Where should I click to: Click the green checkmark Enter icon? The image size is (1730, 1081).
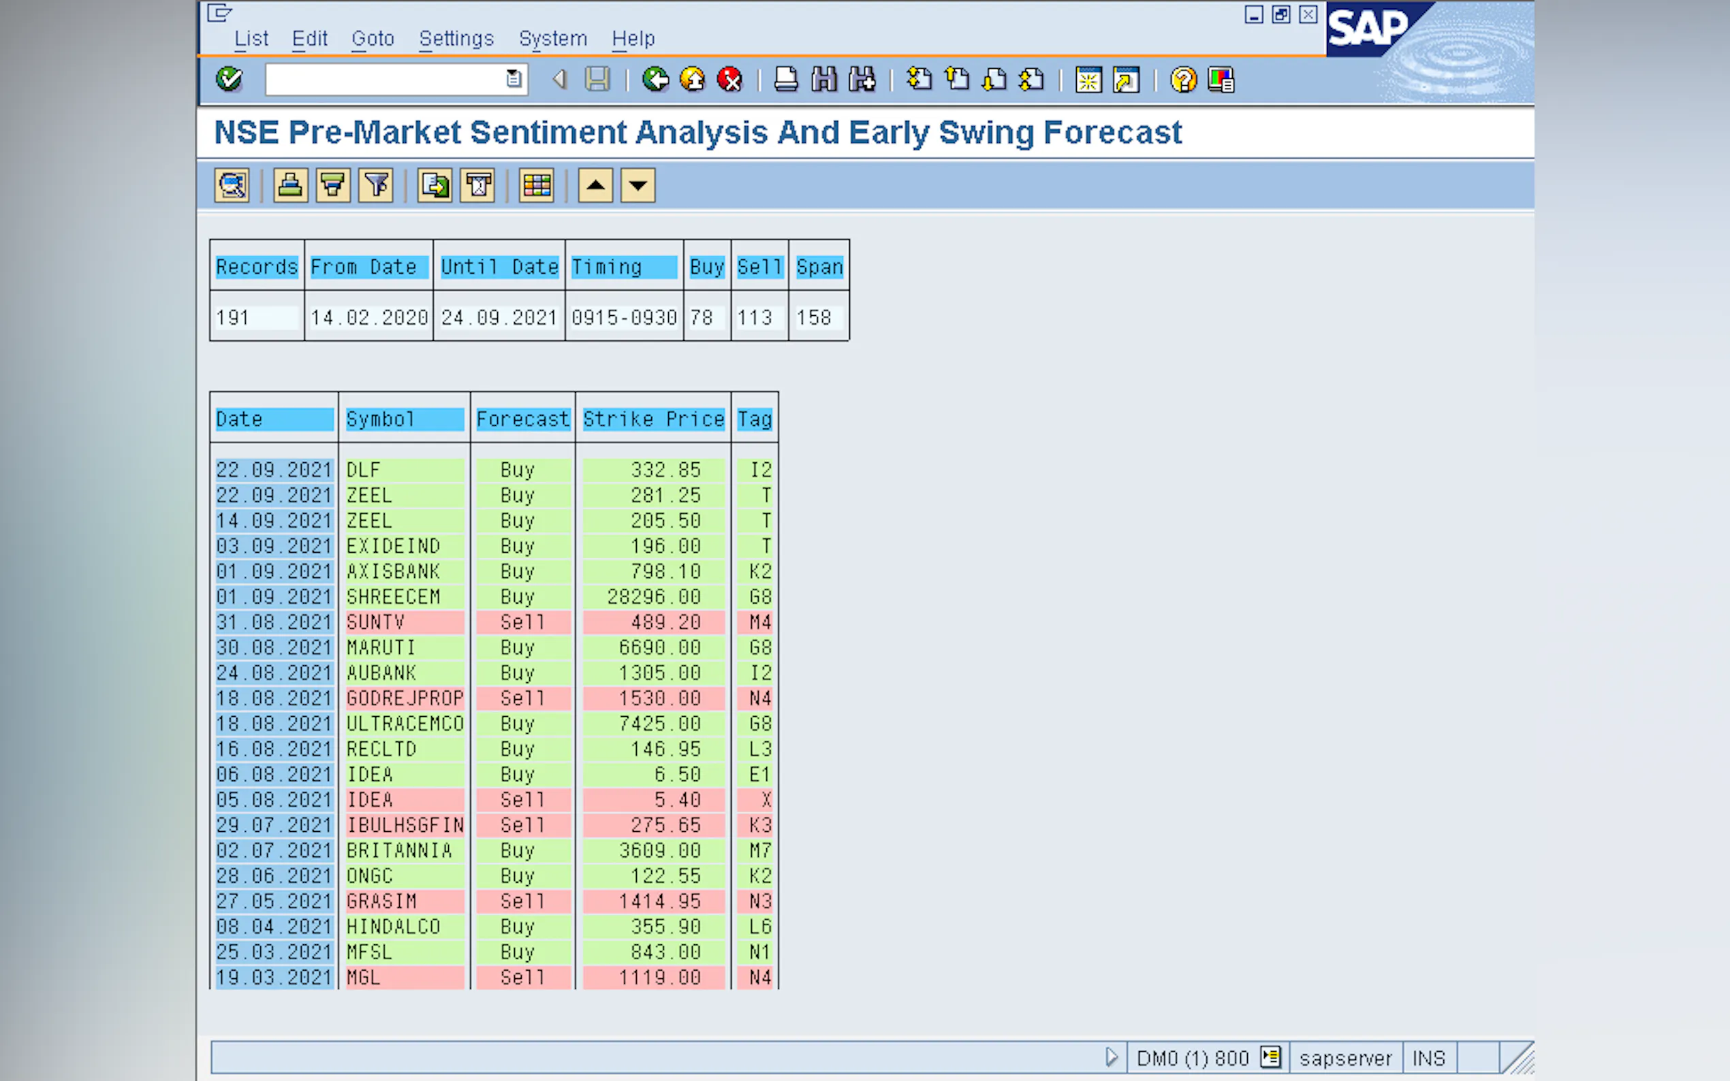click(229, 80)
